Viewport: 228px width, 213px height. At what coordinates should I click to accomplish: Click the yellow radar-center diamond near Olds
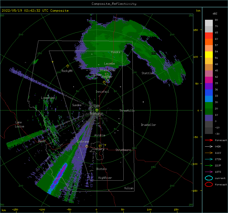(x=97, y=110)
